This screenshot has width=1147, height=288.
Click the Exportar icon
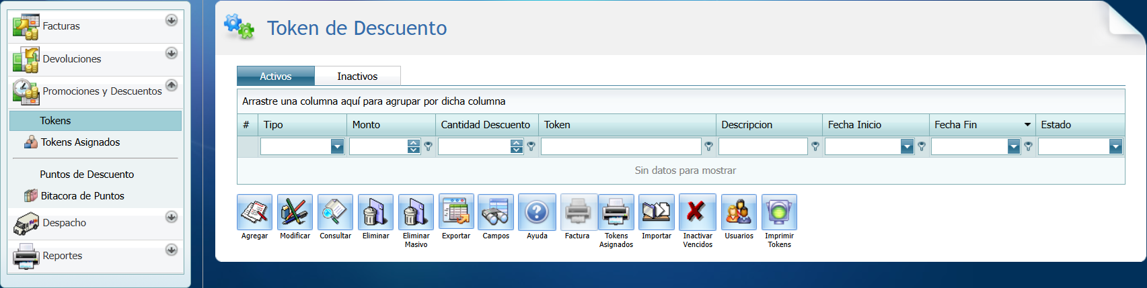456,212
